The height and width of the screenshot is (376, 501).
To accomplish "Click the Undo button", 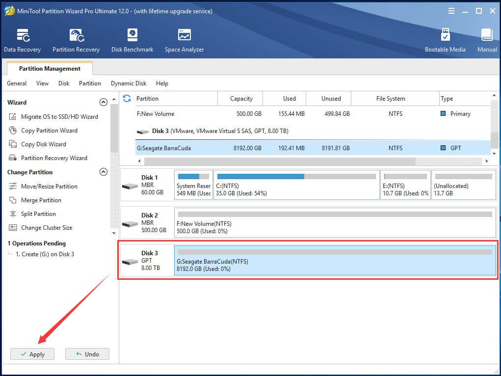I will (x=87, y=354).
